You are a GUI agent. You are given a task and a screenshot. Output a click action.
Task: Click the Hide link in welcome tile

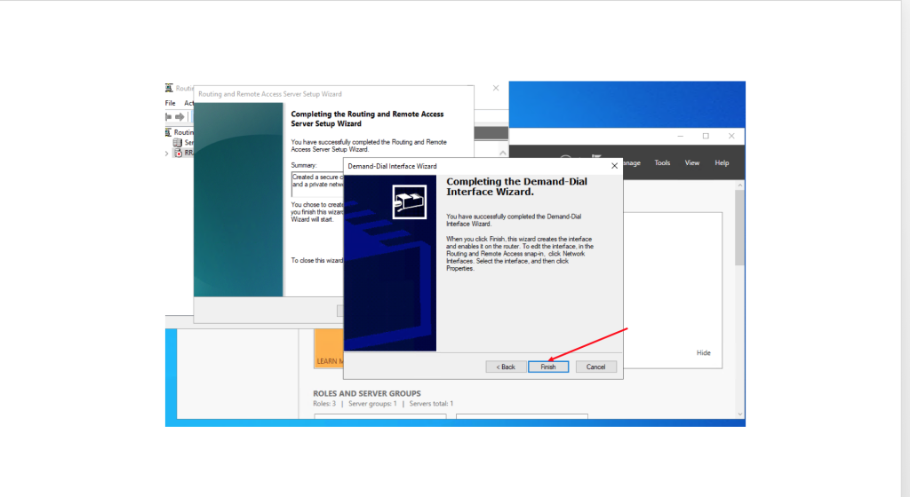pos(703,352)
